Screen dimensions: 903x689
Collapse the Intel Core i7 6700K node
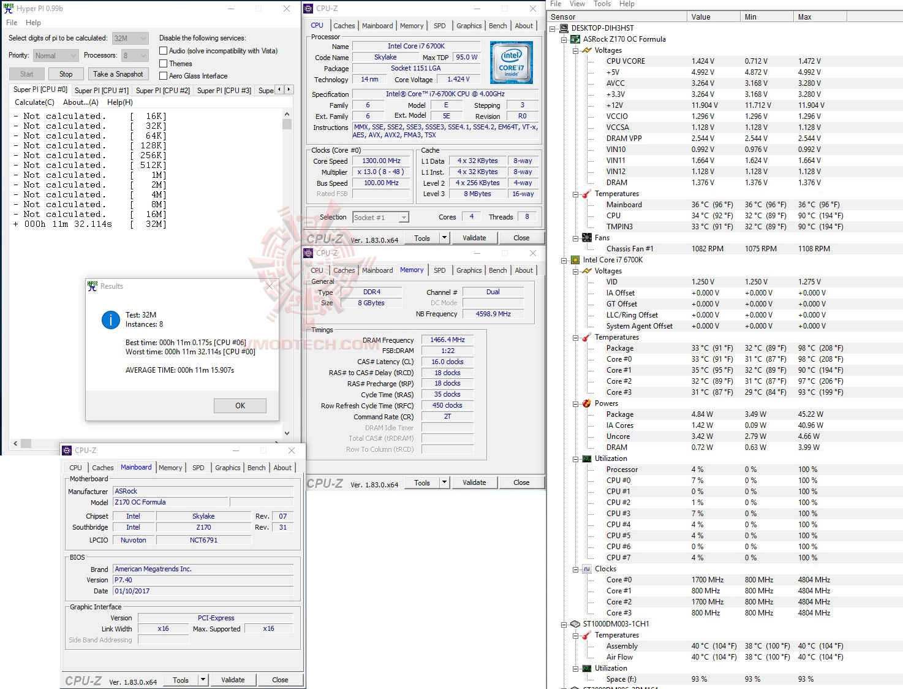tap(564, 260)
